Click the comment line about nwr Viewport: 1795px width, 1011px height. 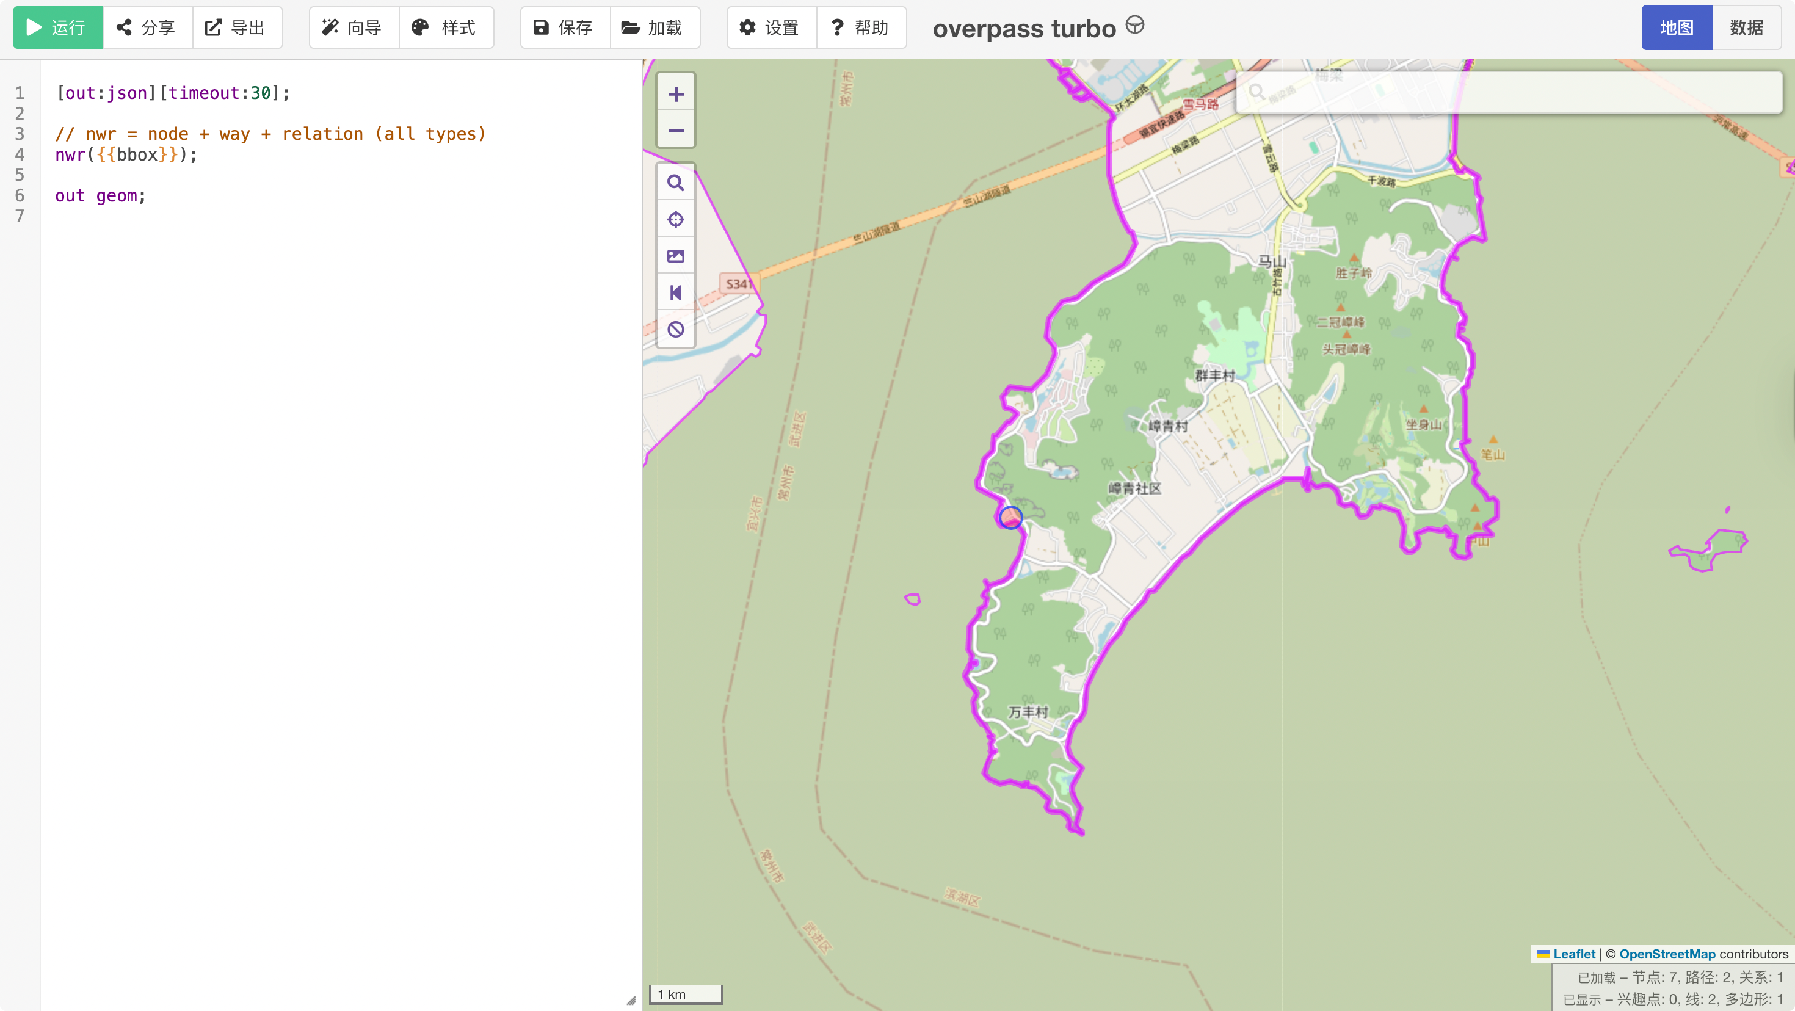click(270, 134)
